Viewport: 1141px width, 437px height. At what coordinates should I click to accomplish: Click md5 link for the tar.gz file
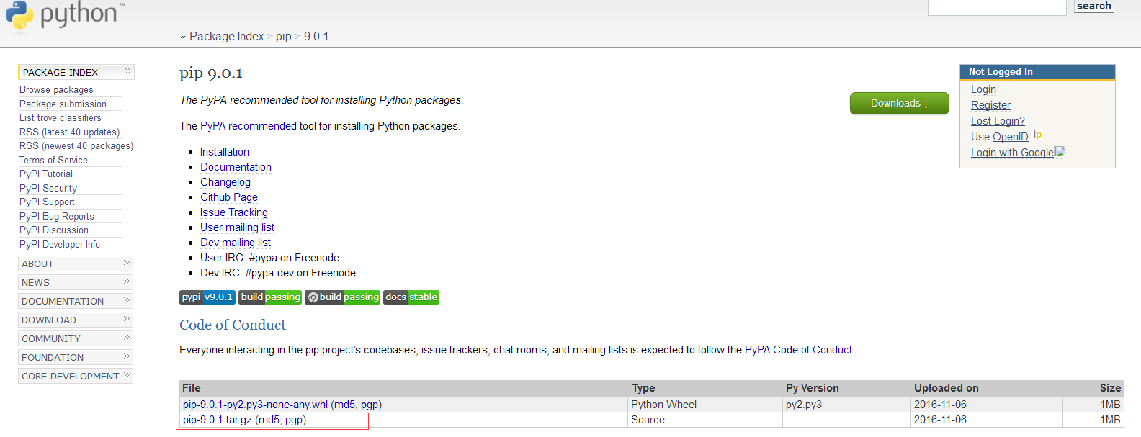269,420
